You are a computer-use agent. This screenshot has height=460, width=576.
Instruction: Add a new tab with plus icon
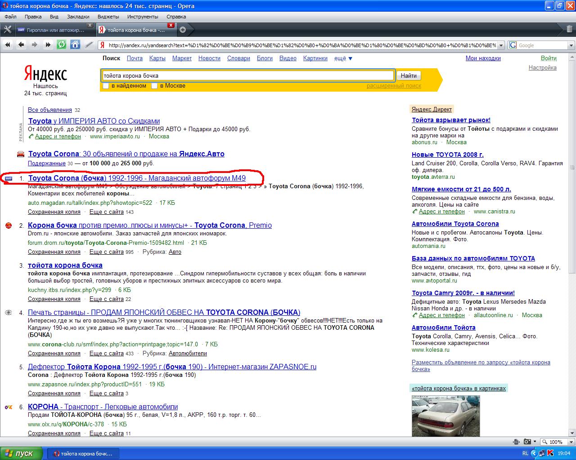tap(183, 30)
